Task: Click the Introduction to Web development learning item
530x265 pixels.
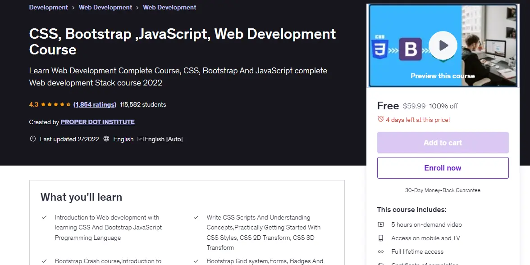Action: click(x=108, y=228)
